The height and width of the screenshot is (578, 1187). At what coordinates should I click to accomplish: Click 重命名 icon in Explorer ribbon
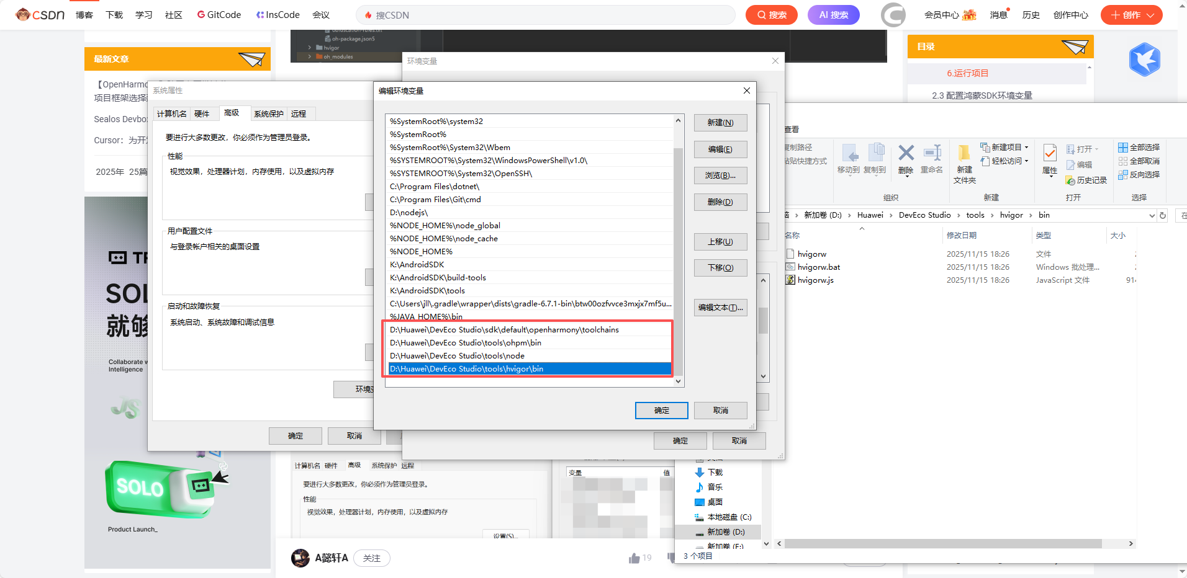coord(932,159)
